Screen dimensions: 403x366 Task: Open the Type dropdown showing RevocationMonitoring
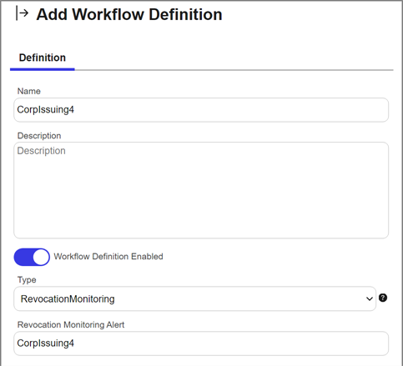pos(194,298)
